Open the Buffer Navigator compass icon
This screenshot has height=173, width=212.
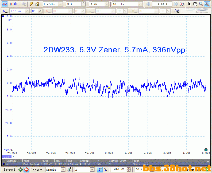[x=182, y=4]
